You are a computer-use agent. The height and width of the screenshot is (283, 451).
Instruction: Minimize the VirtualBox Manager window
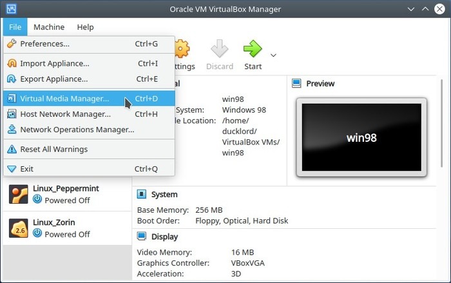[x=411, y=9]
